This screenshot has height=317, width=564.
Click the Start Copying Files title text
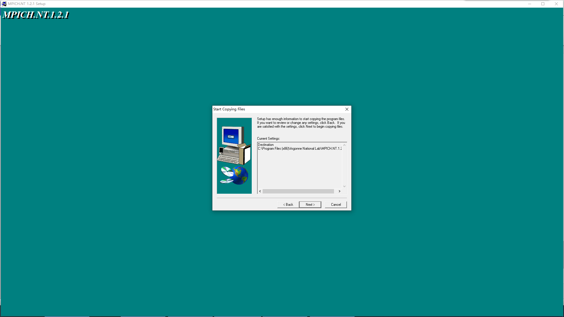tap(229, 109)
